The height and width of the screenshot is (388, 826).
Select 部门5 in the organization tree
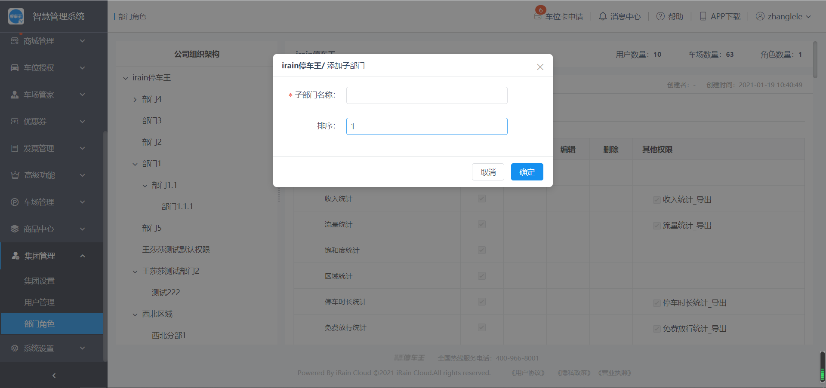pyautogui.click(x=152, y=228)
